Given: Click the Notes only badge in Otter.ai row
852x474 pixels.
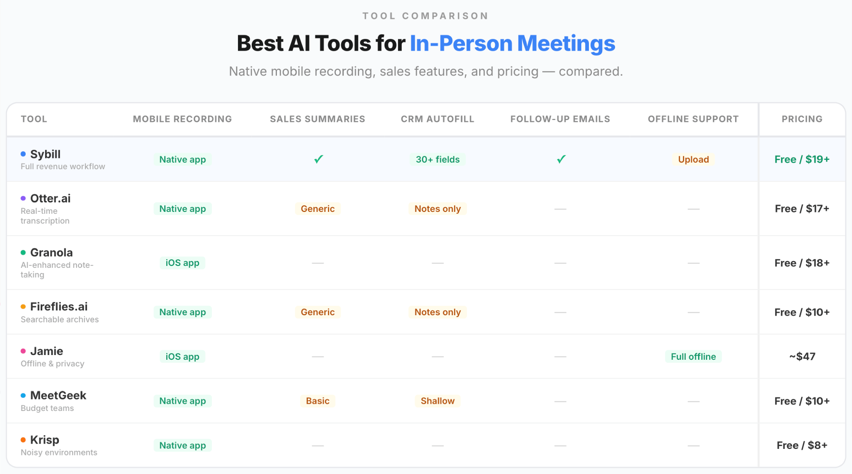Looking at the screenshot, I should tap(437, 209).
